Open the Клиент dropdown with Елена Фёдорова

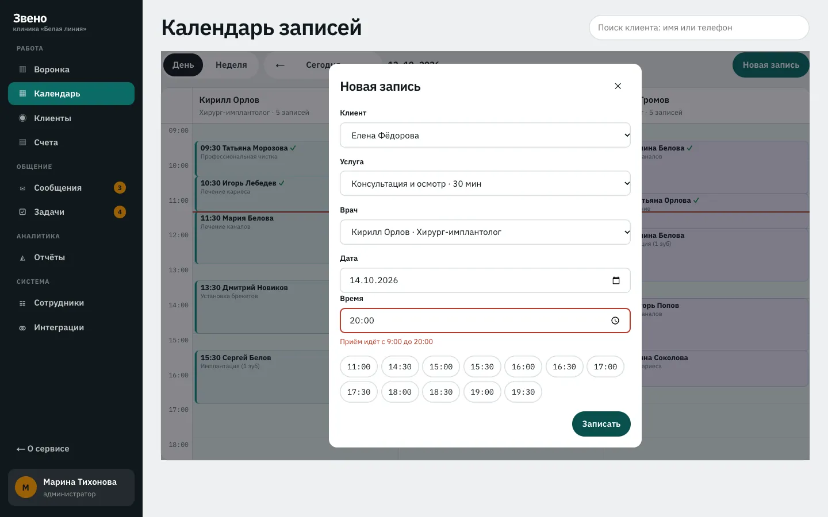[x=485, y=135]
